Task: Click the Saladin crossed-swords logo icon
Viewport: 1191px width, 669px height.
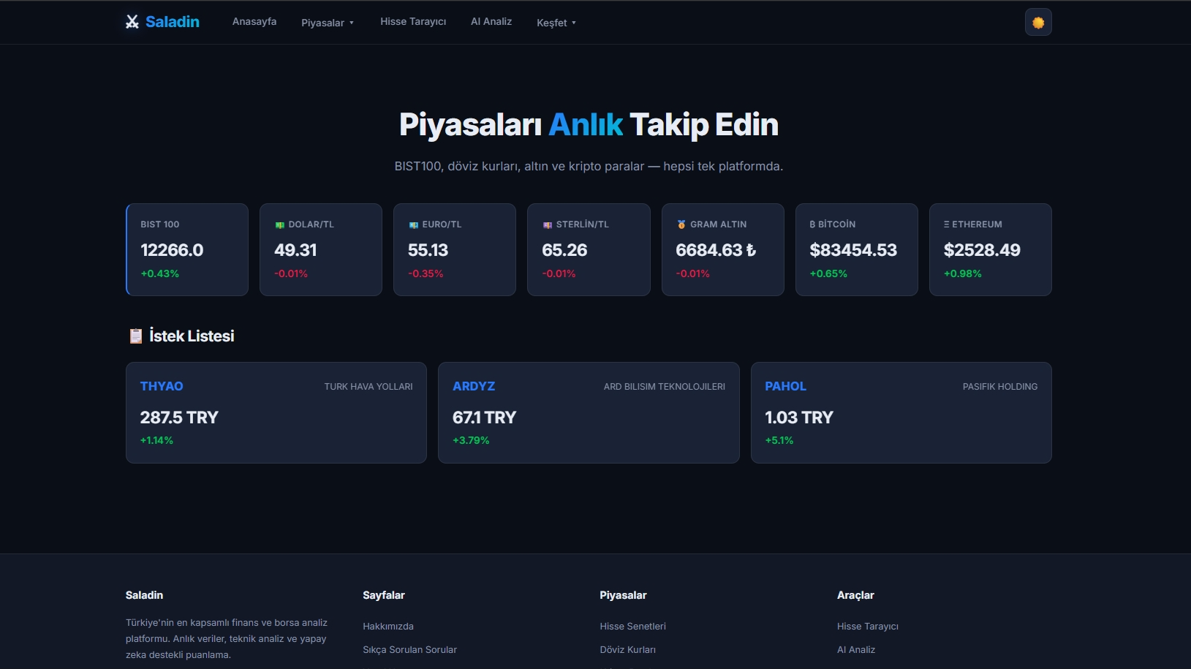Action: click(x=132, y=22)
